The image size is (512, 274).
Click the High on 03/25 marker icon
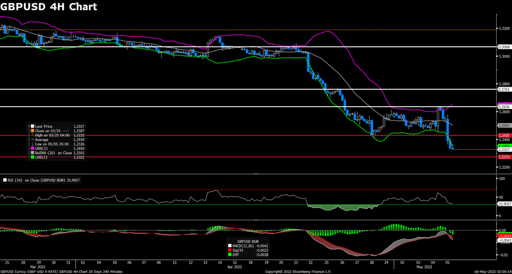(x=32, y=135)
